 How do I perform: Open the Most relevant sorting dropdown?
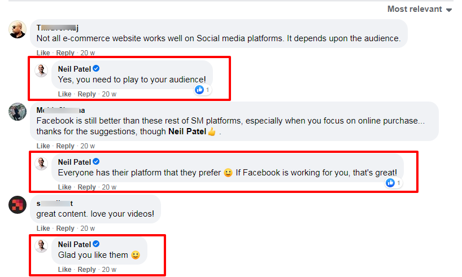420,9
